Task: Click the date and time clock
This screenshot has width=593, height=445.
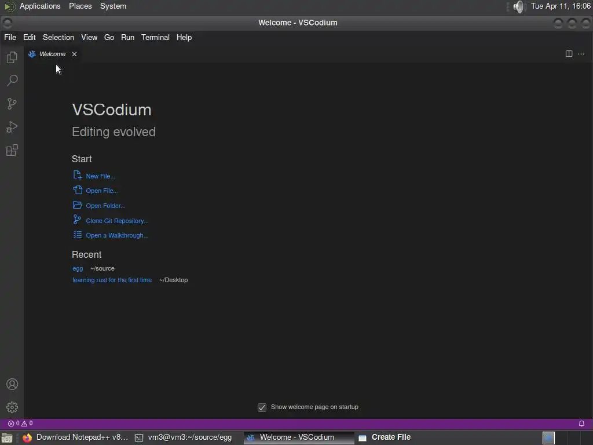Action: click(x=561, y=6)
